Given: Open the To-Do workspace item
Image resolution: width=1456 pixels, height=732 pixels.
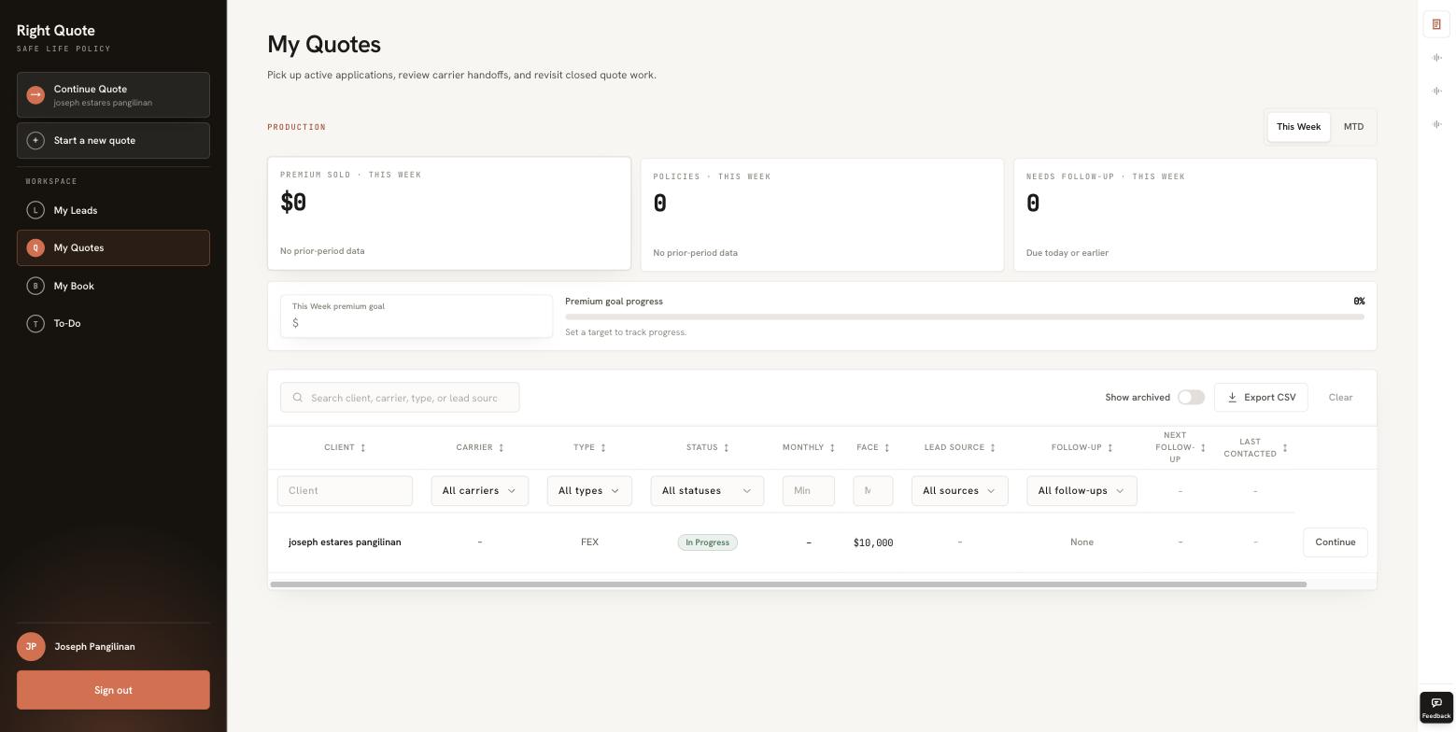Looking at the screenshot, I should [113, 324].
